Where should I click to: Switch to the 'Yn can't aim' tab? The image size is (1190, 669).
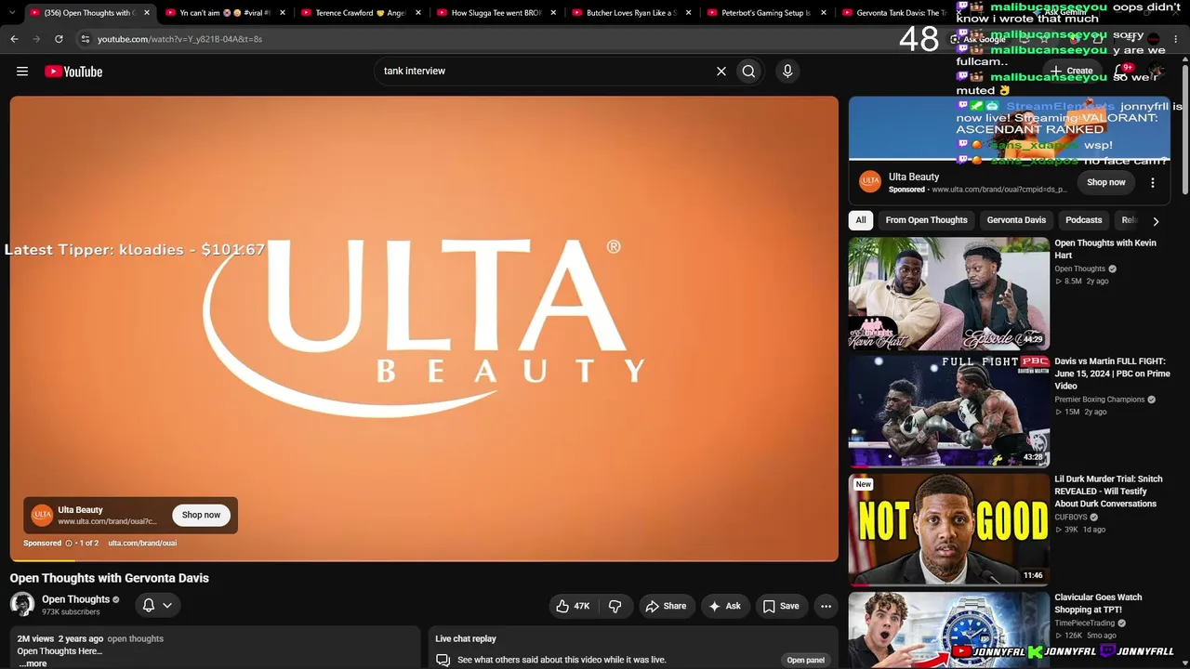[219, 13]
